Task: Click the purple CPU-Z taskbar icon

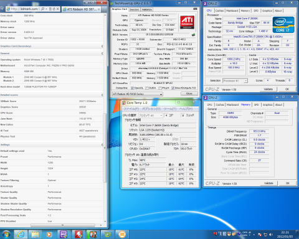Action: pos(64,235)
